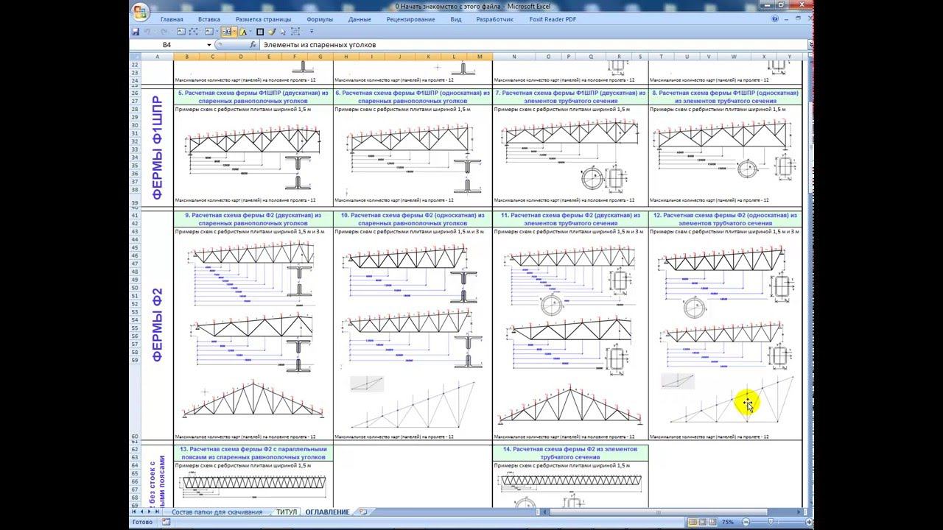Open link 8. Ф1ШПР односкатная трубчатого сечения
The width and height of the screenshot is (943, 530).
coord(726,96)
